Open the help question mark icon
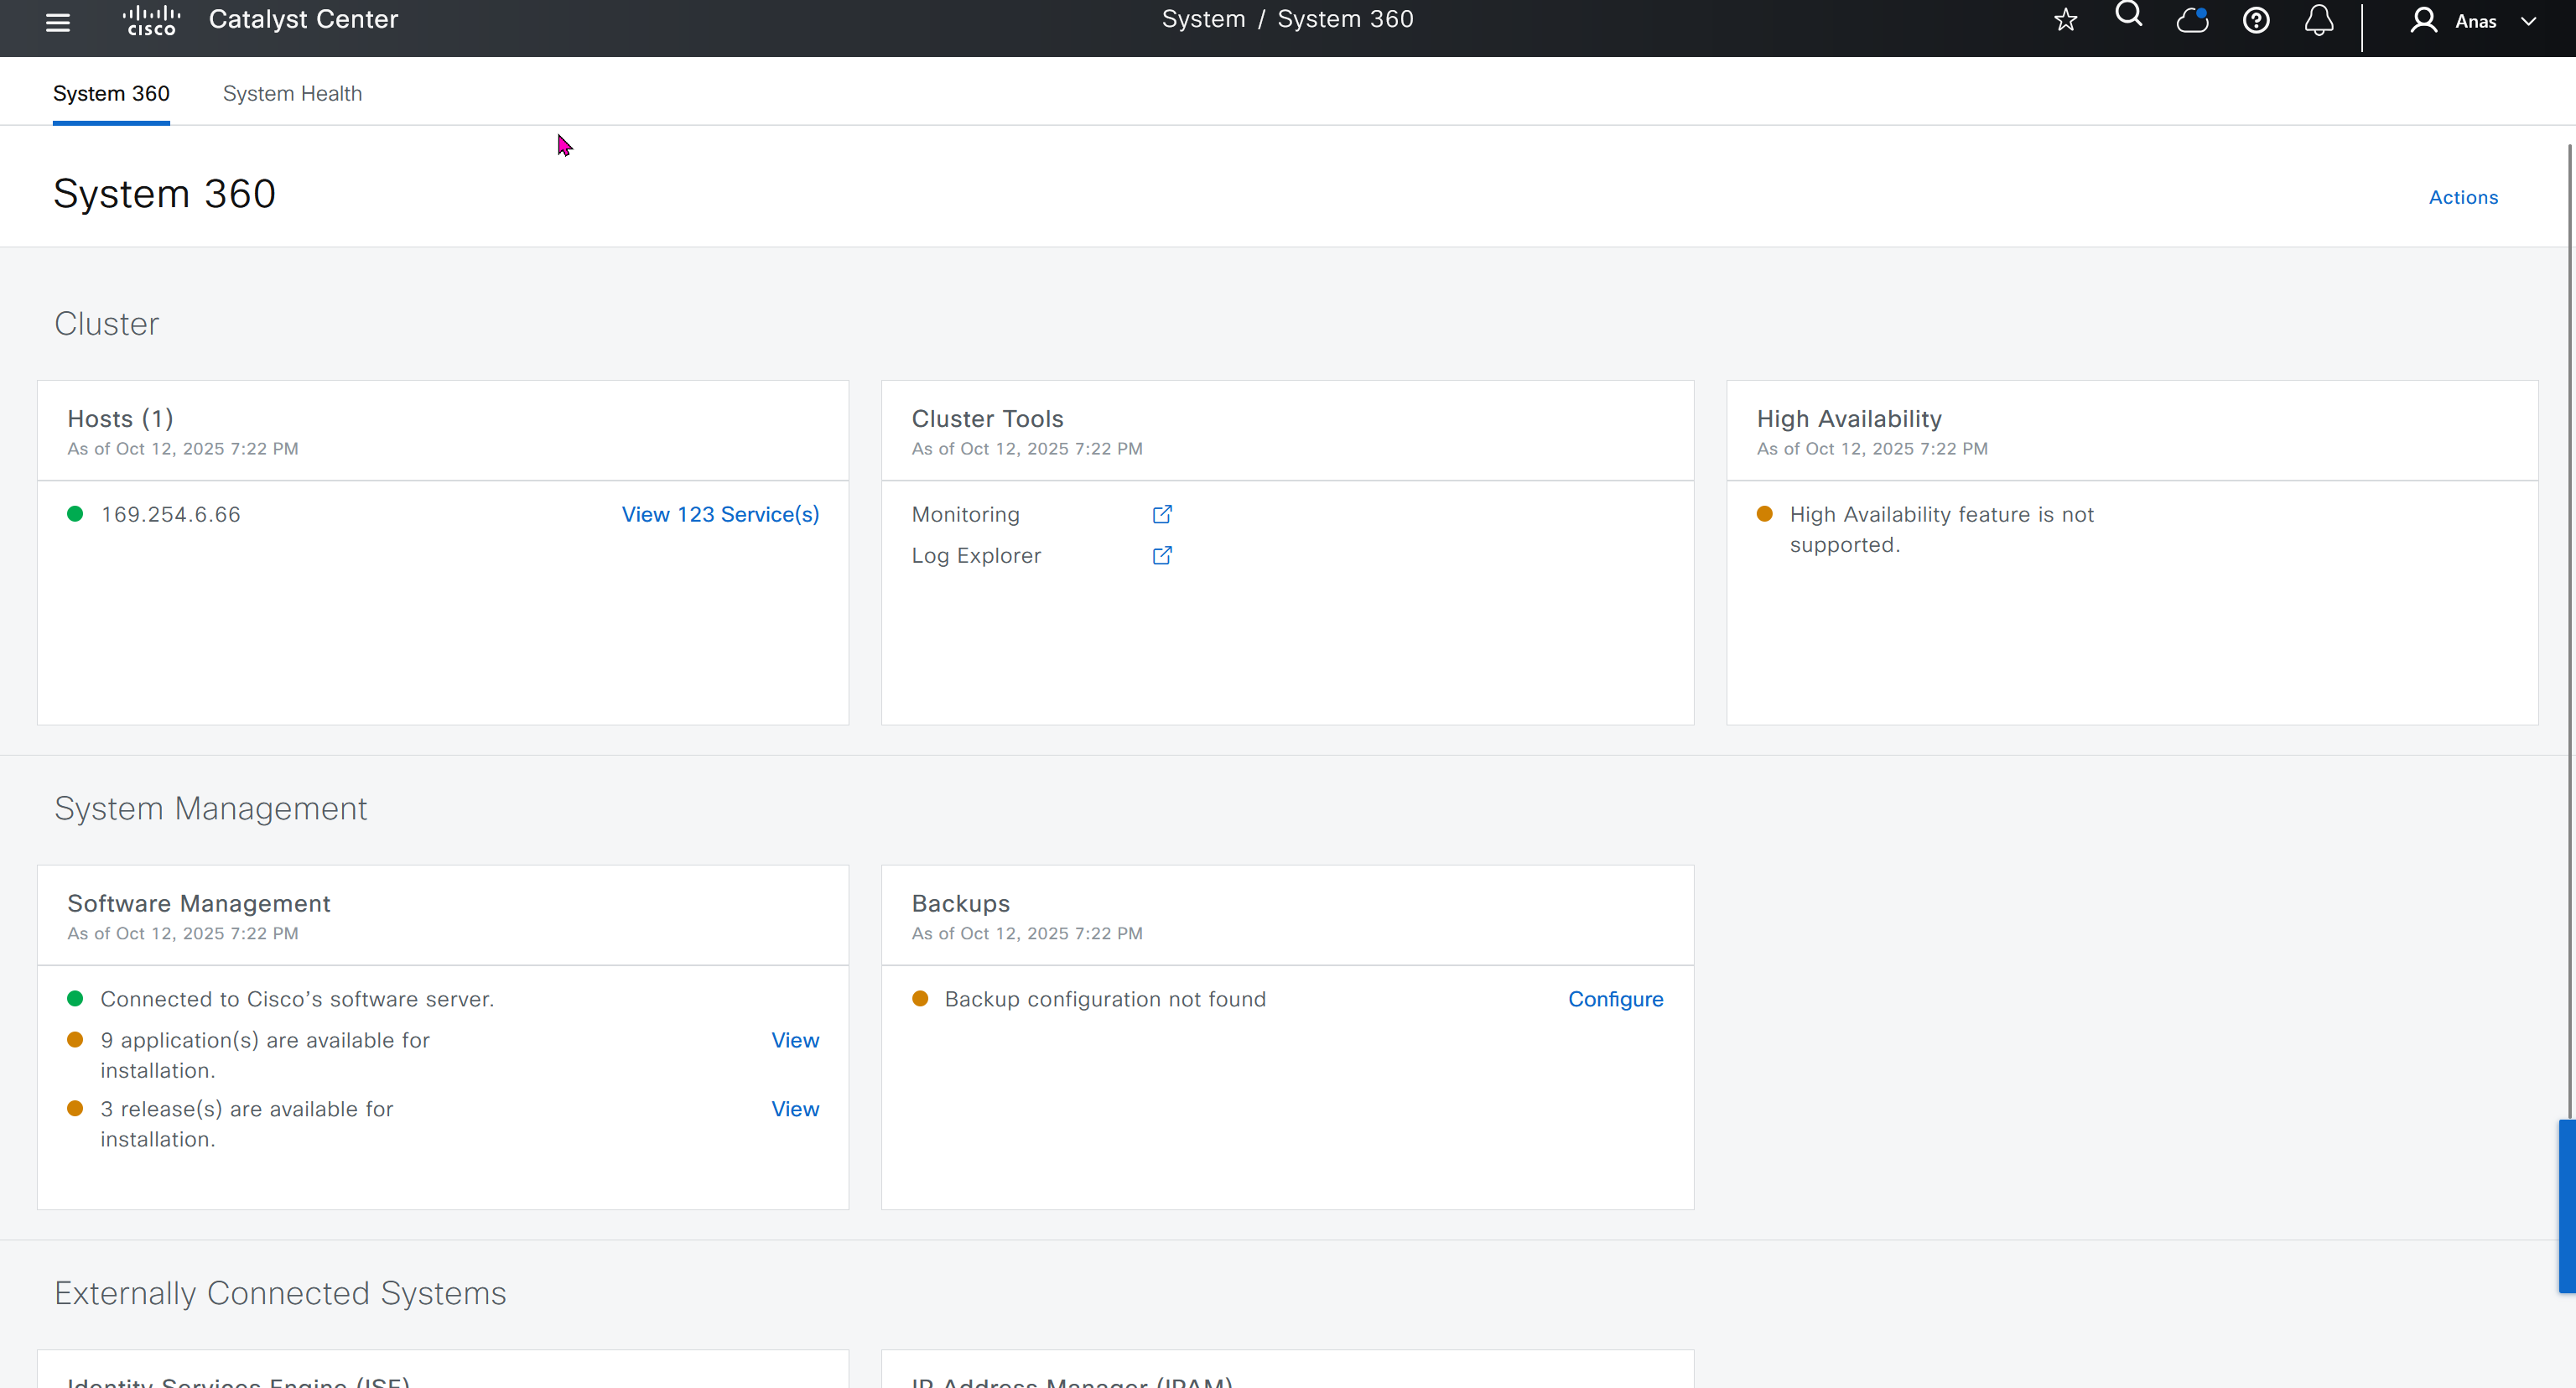2576x1388 pixels. click(x=2256, y=20)
